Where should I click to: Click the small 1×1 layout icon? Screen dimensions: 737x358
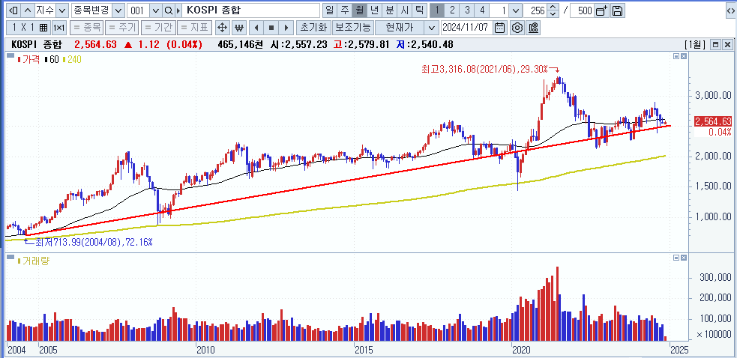[58, 28]
